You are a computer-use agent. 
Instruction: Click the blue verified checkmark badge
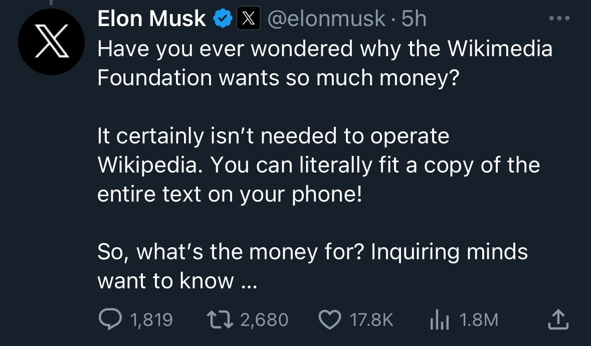(222, 19)
